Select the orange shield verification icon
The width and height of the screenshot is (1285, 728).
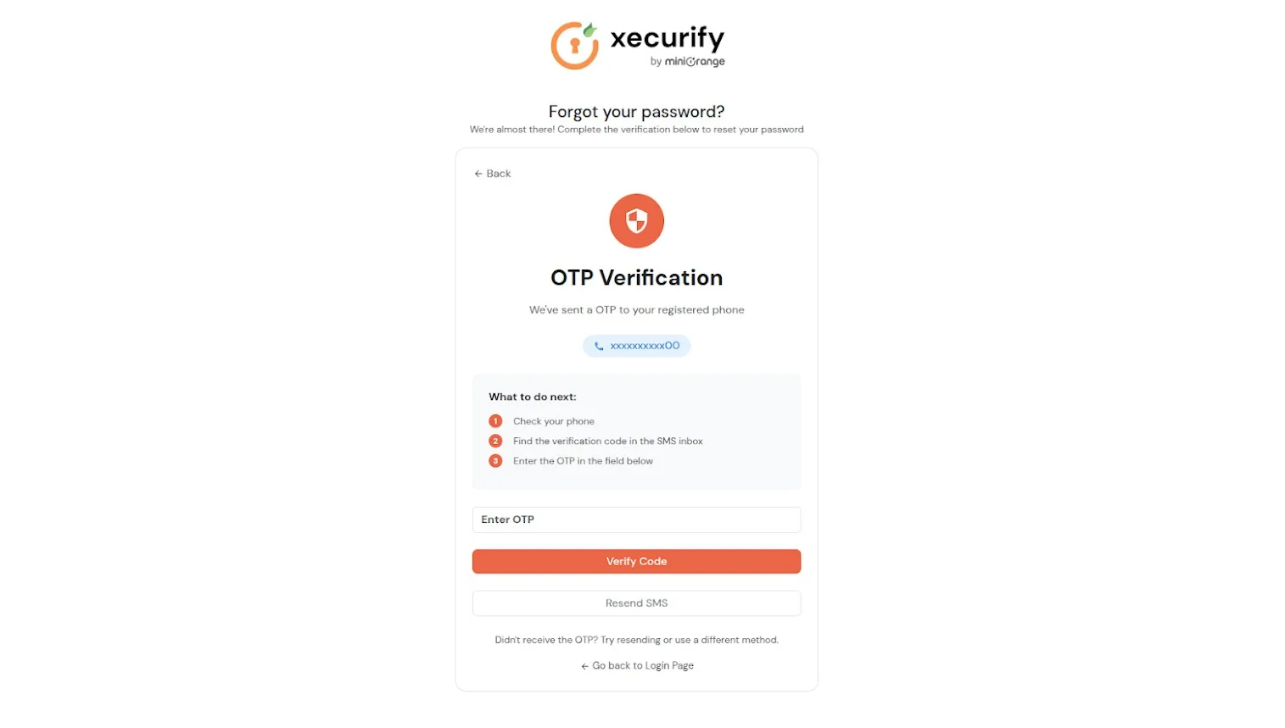[636, 220]
